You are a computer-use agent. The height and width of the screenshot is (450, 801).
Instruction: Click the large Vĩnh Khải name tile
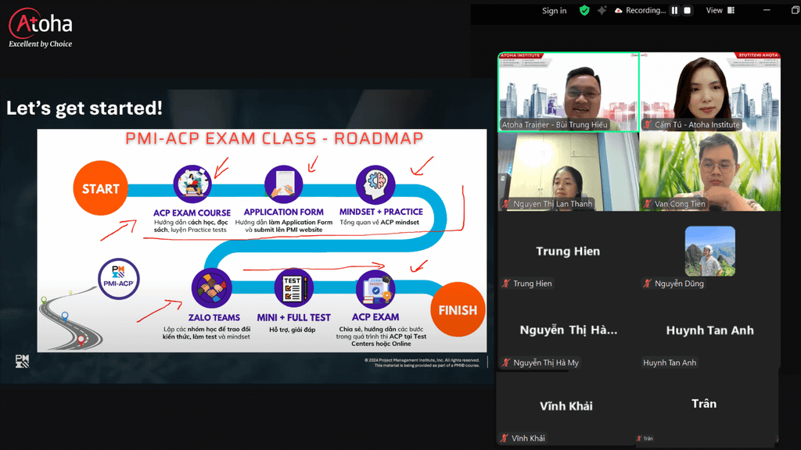pyautogui.click(x=566, y=406)
